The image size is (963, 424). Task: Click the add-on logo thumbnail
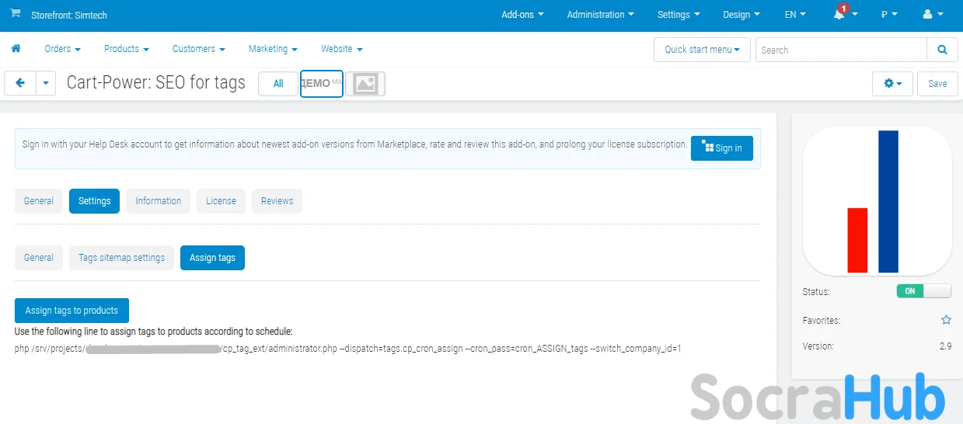(x=877, y=202)
